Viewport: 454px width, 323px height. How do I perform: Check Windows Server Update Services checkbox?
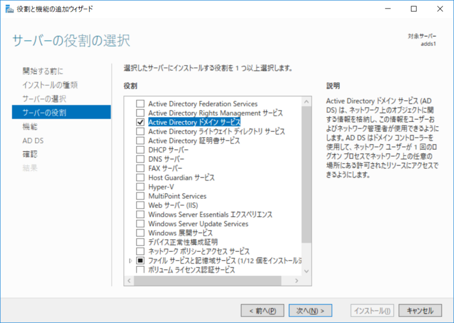tap(140, 224)
